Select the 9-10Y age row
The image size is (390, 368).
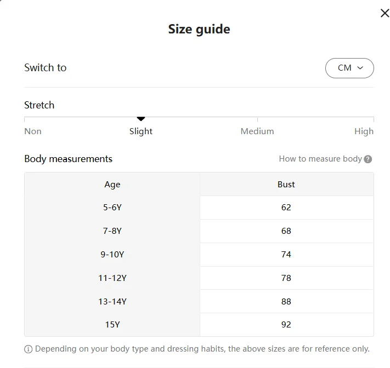112,255
